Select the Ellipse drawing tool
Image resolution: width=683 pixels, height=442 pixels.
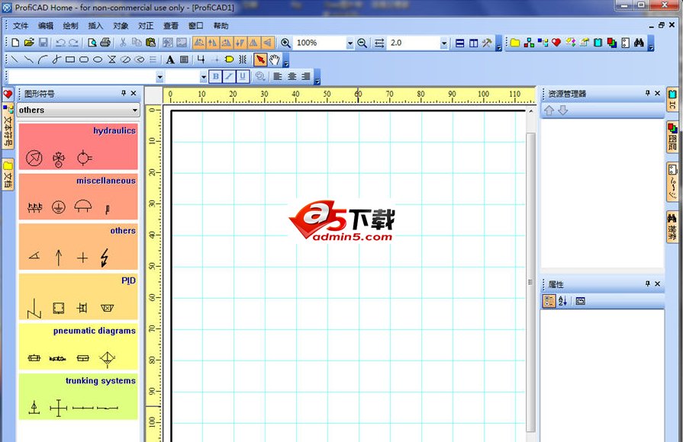coord(98,59)
